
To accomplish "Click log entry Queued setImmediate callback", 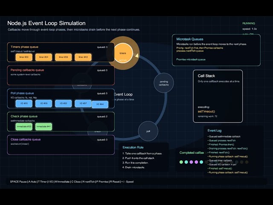I will coord(224,137).
